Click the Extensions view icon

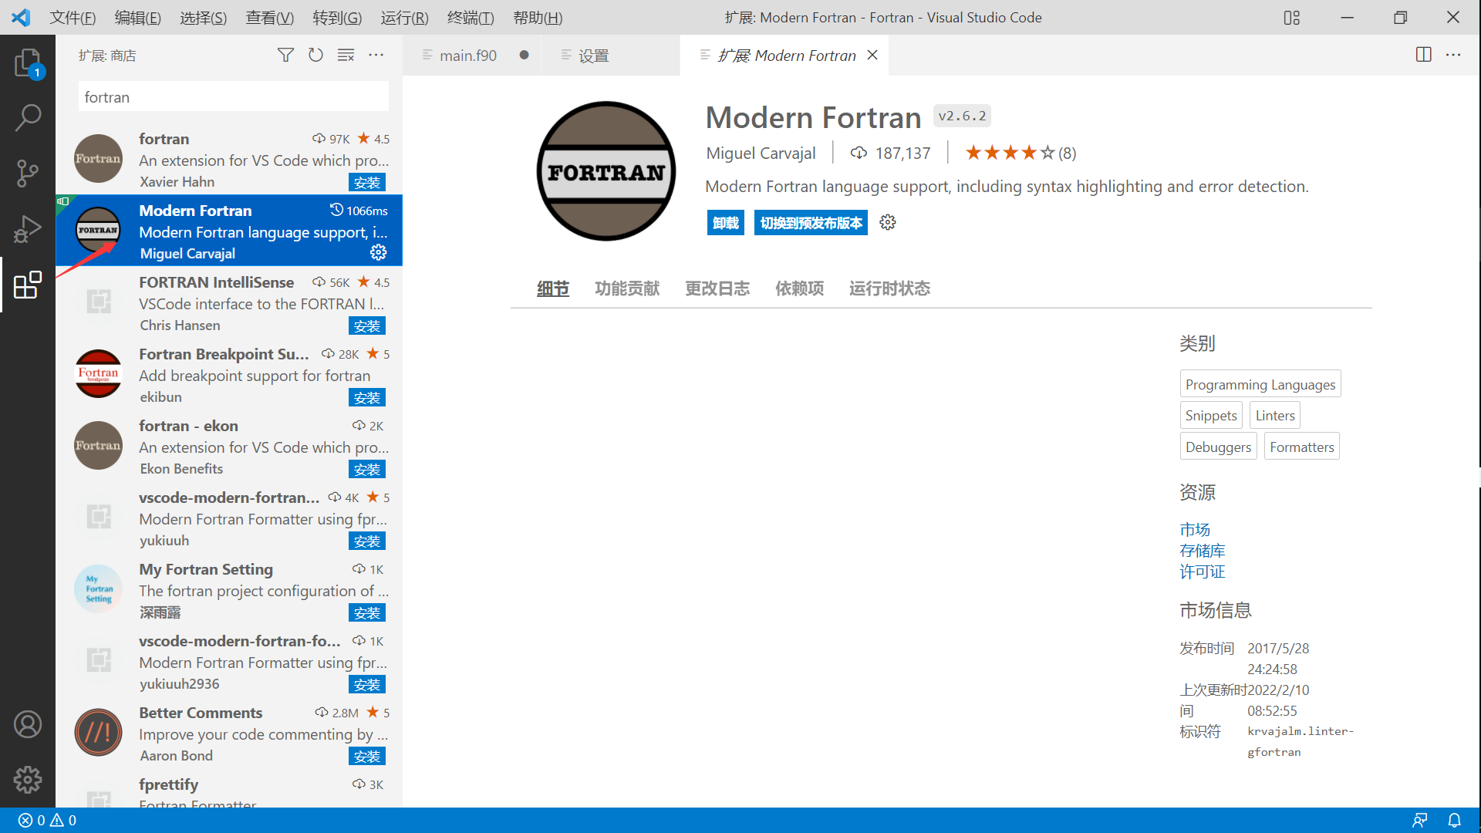pyautogui.click(x=28, y=285)
